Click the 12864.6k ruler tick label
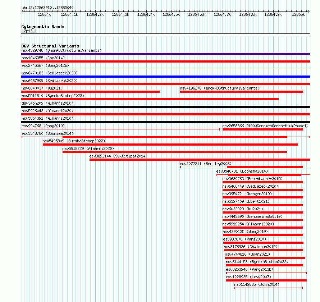This screenshot has width=320, height=302. 197,14
